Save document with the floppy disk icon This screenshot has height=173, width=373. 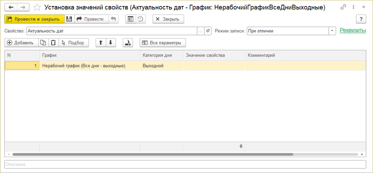[x=69, y=19]
